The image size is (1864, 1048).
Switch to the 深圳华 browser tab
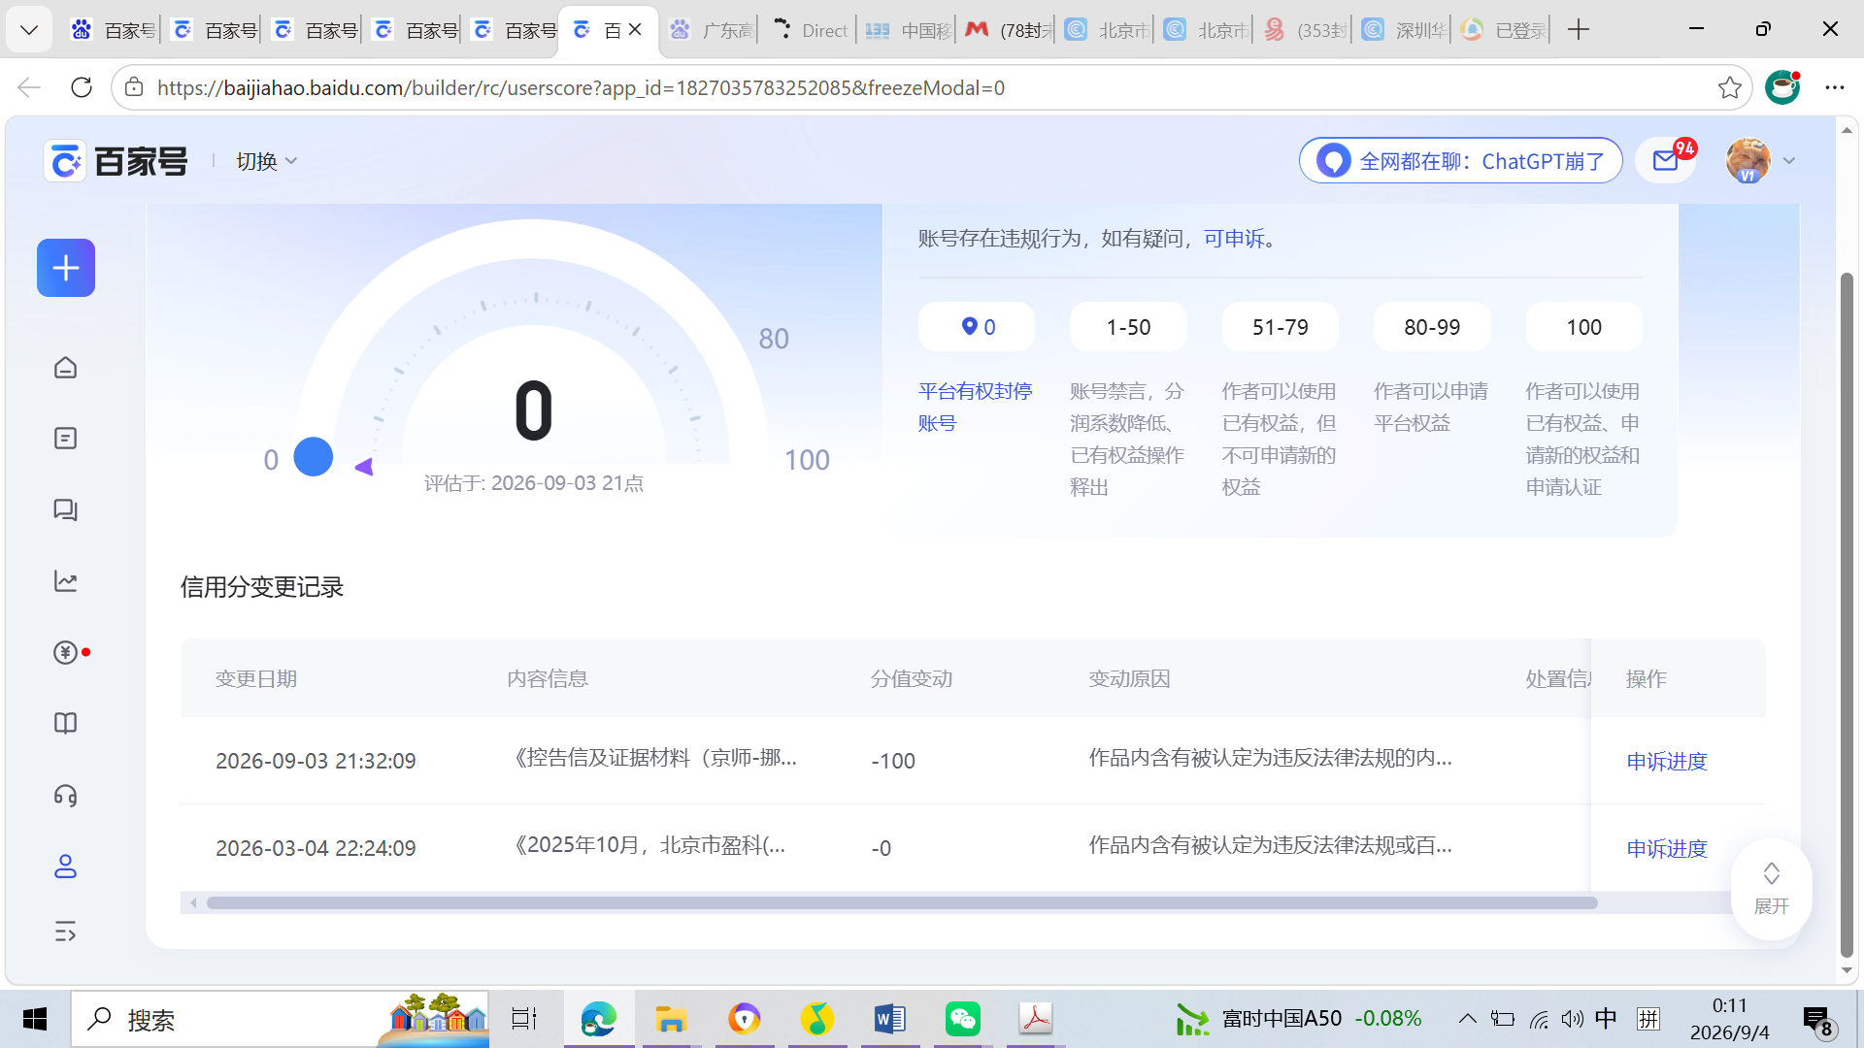1404,30
